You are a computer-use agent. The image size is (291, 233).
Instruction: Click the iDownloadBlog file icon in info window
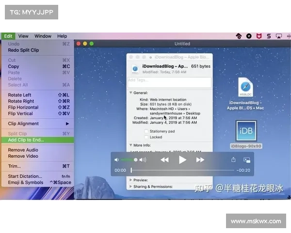coord(135,69)
